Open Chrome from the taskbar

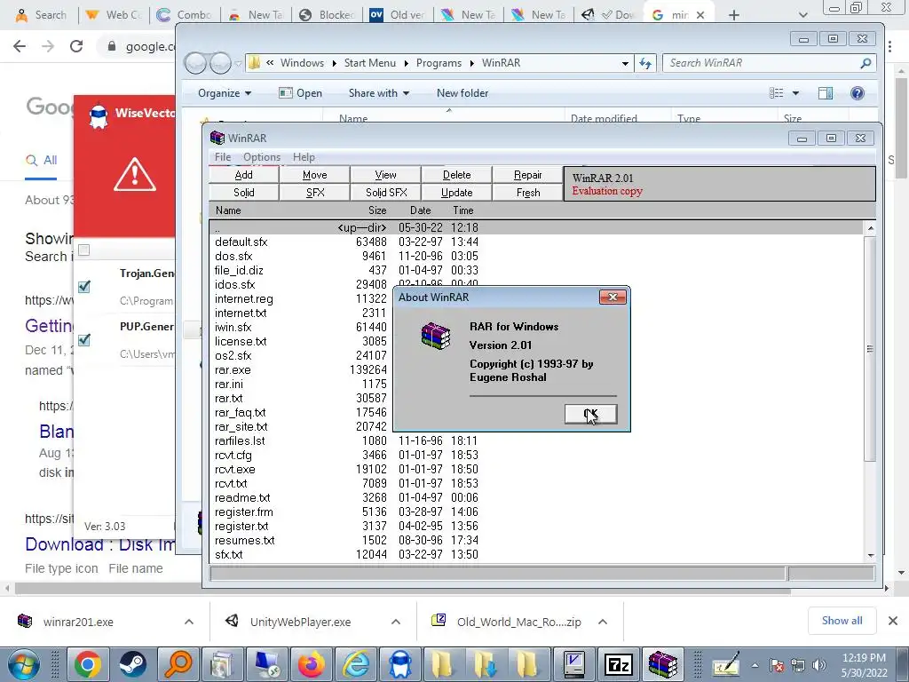88,664
